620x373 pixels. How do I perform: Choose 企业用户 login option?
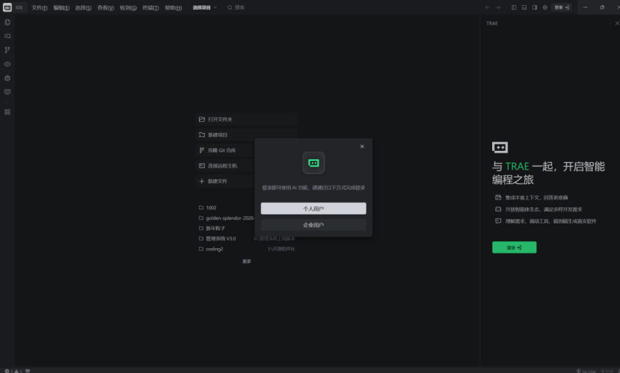click(x=313, y=224)
